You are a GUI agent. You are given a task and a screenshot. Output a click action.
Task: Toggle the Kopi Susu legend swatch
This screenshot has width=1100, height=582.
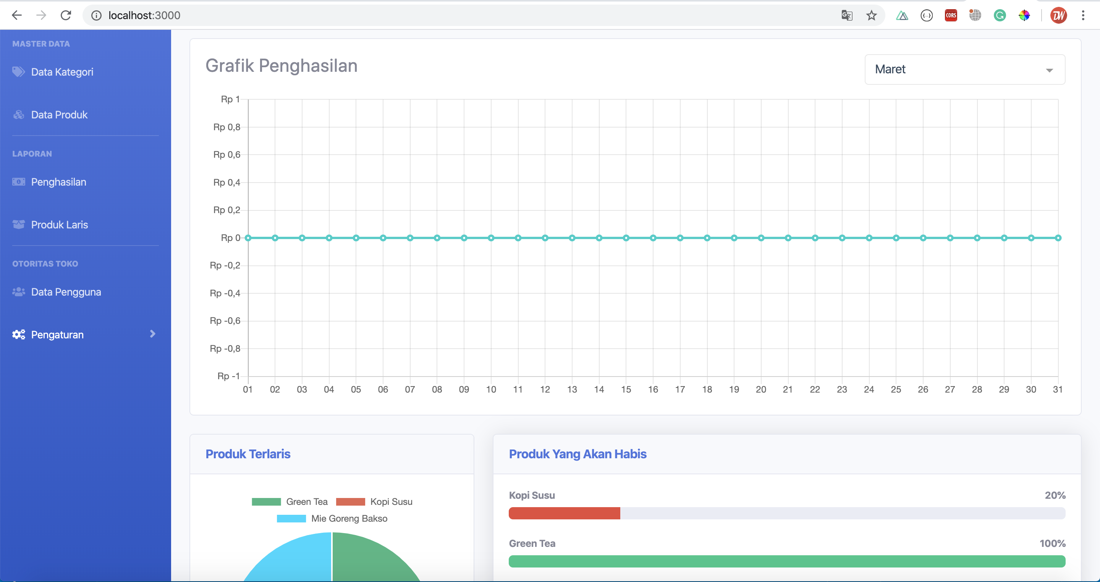(x=350, y=502)
